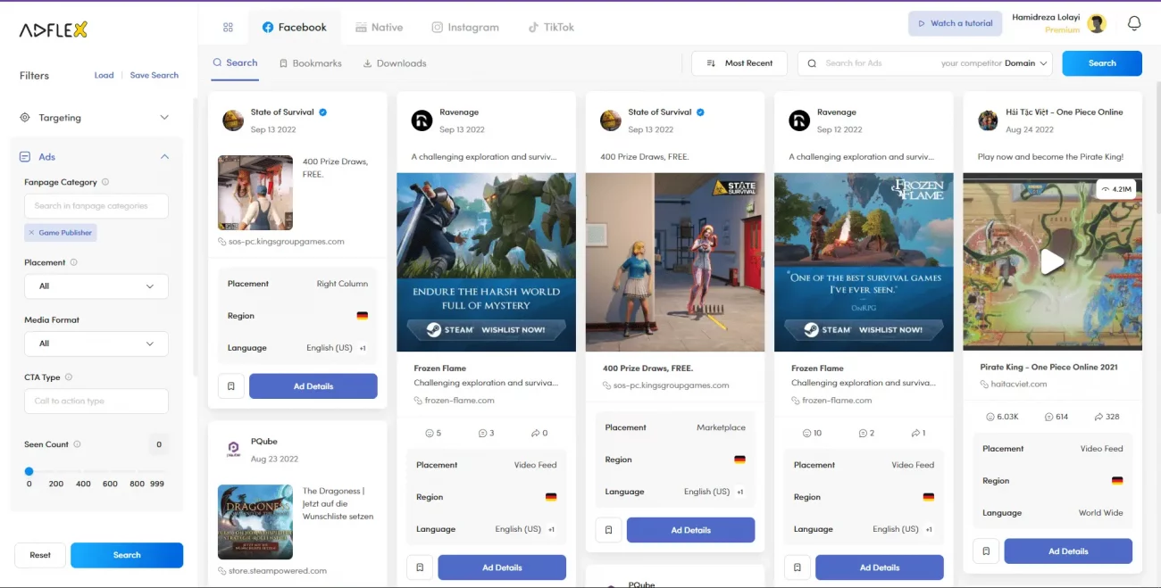Click the Seen Count slider handle
This screenshot has width=1161, height=588.
[29, 471]
